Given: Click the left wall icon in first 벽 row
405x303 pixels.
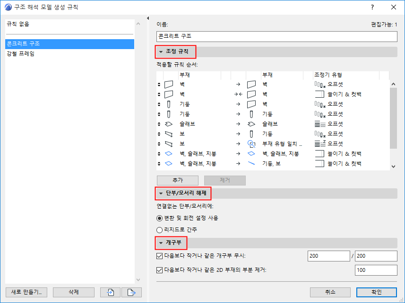Looking at the screenshot, I should point(169,84).
